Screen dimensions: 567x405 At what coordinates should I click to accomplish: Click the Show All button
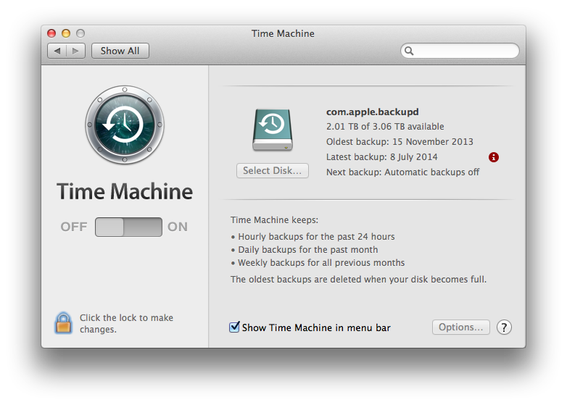click(x=120, y=51)
